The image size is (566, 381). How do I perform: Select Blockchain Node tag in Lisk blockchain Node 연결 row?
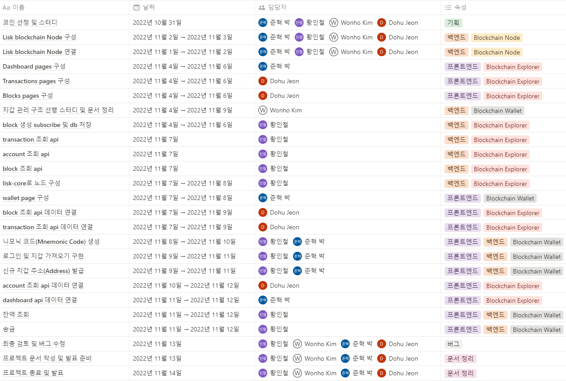[497, 52]
